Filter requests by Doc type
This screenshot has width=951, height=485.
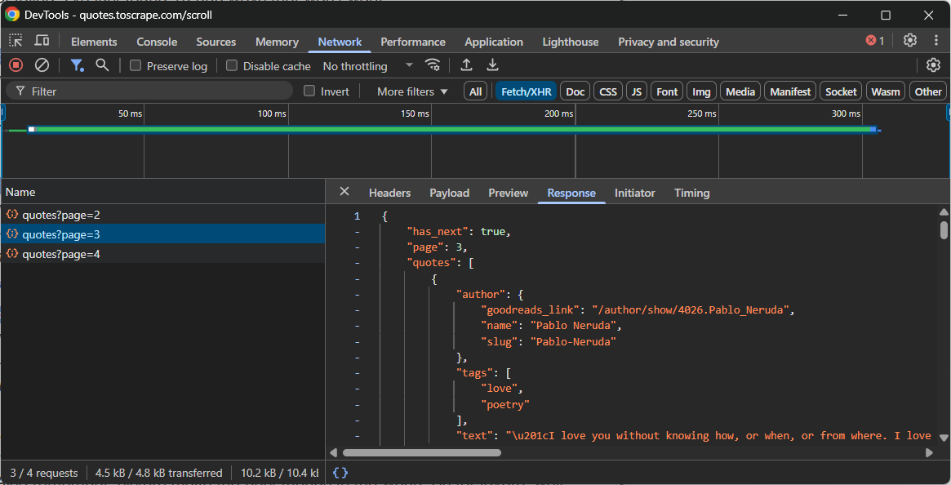click(575, 91)
